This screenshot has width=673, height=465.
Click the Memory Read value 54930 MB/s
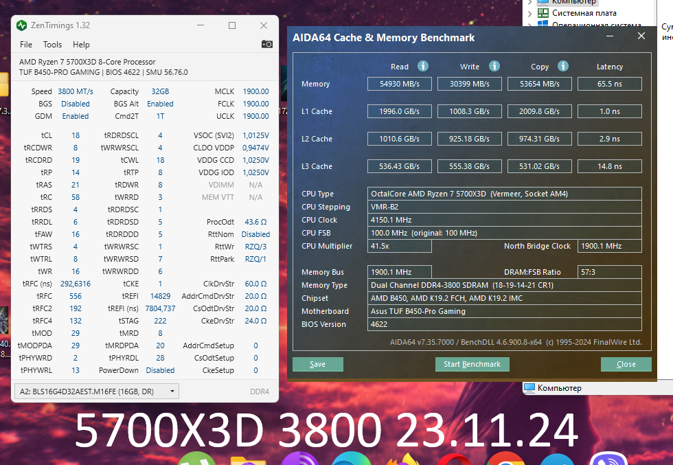coord(400,84)
